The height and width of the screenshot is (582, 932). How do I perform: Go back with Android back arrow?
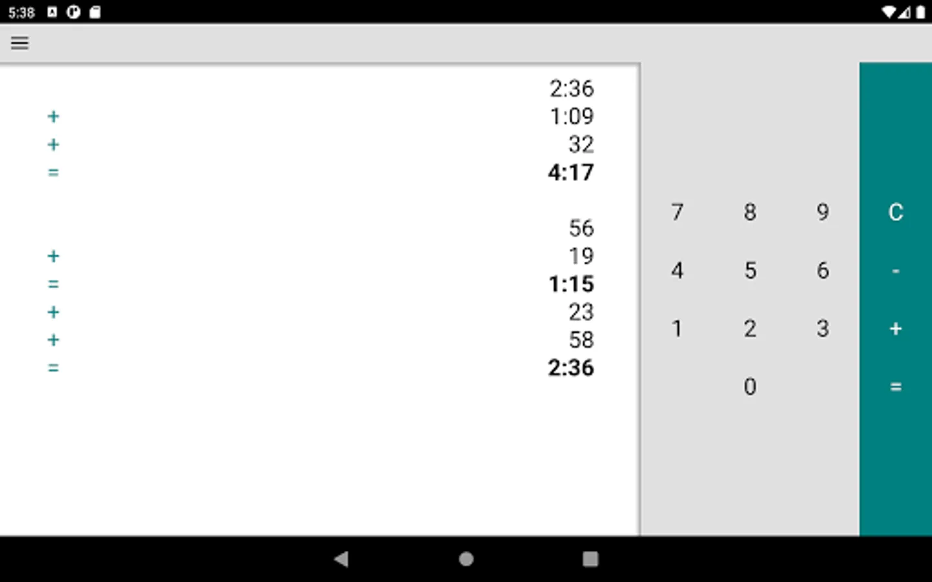click(x=342, y=559)
